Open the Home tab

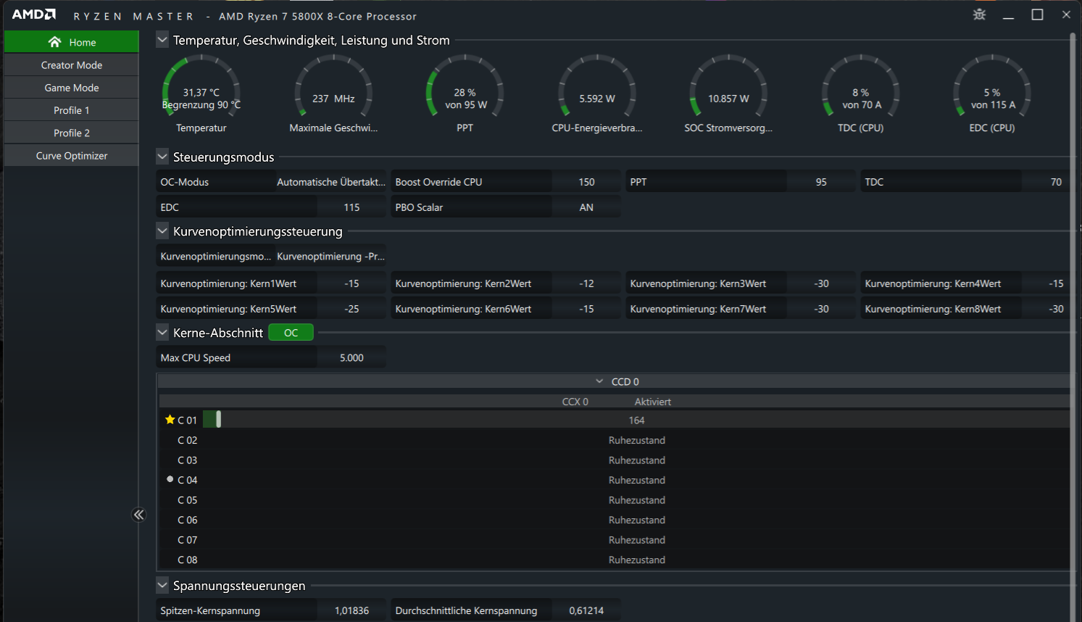[71, 42]
